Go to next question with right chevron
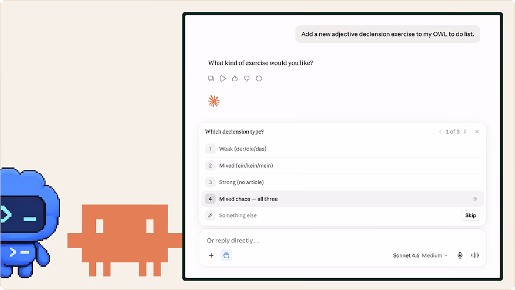 click(465, 132)
